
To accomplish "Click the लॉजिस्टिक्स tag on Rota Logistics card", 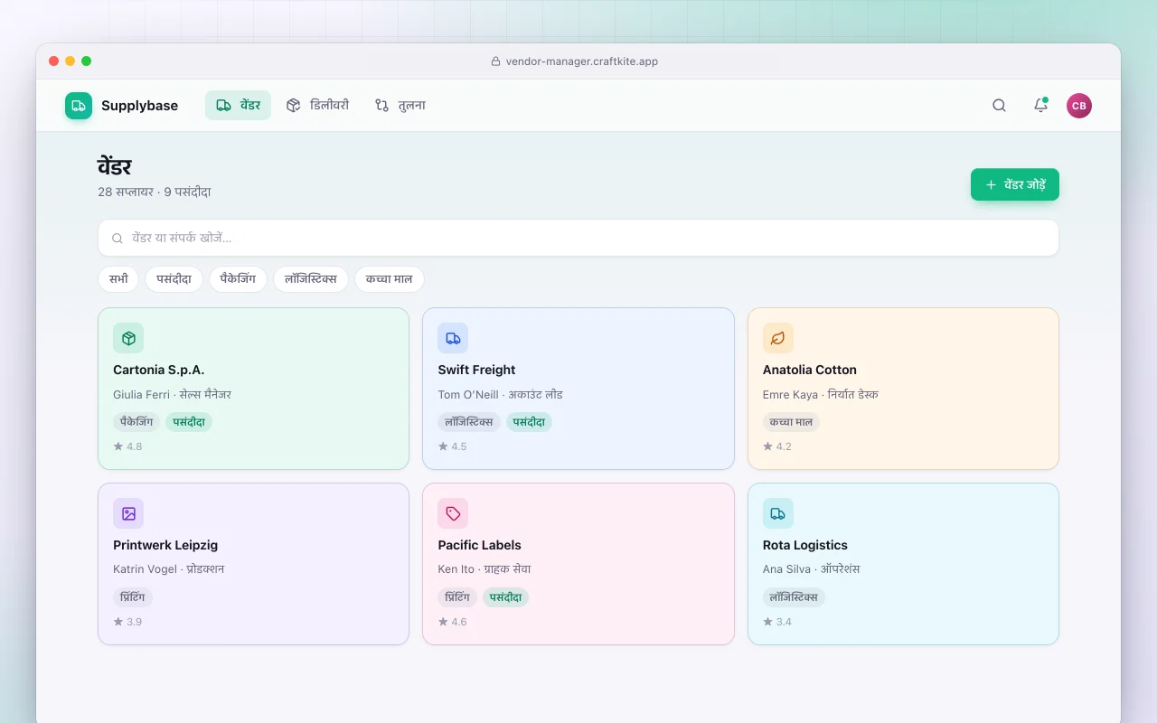I will (x=794, y=597).
